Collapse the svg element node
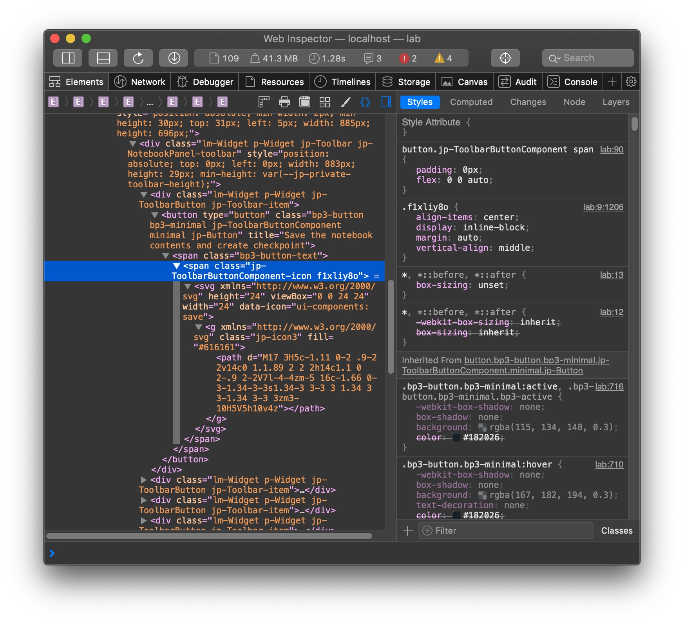Viewport: 684px width, 623px height. click(x=188, y=286)
